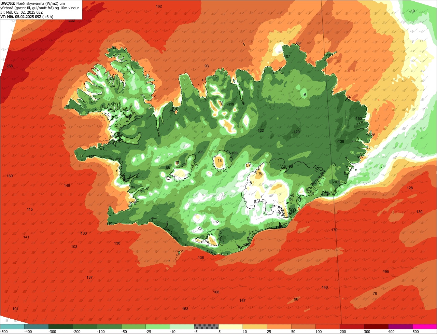Click the -122 value in central Iceland
The image size is (437, 334).
point(260,130)
